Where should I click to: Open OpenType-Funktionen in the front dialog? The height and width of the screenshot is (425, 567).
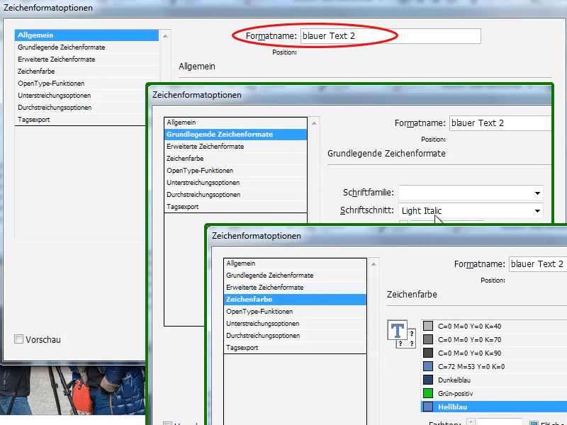[x=295, y=312]
